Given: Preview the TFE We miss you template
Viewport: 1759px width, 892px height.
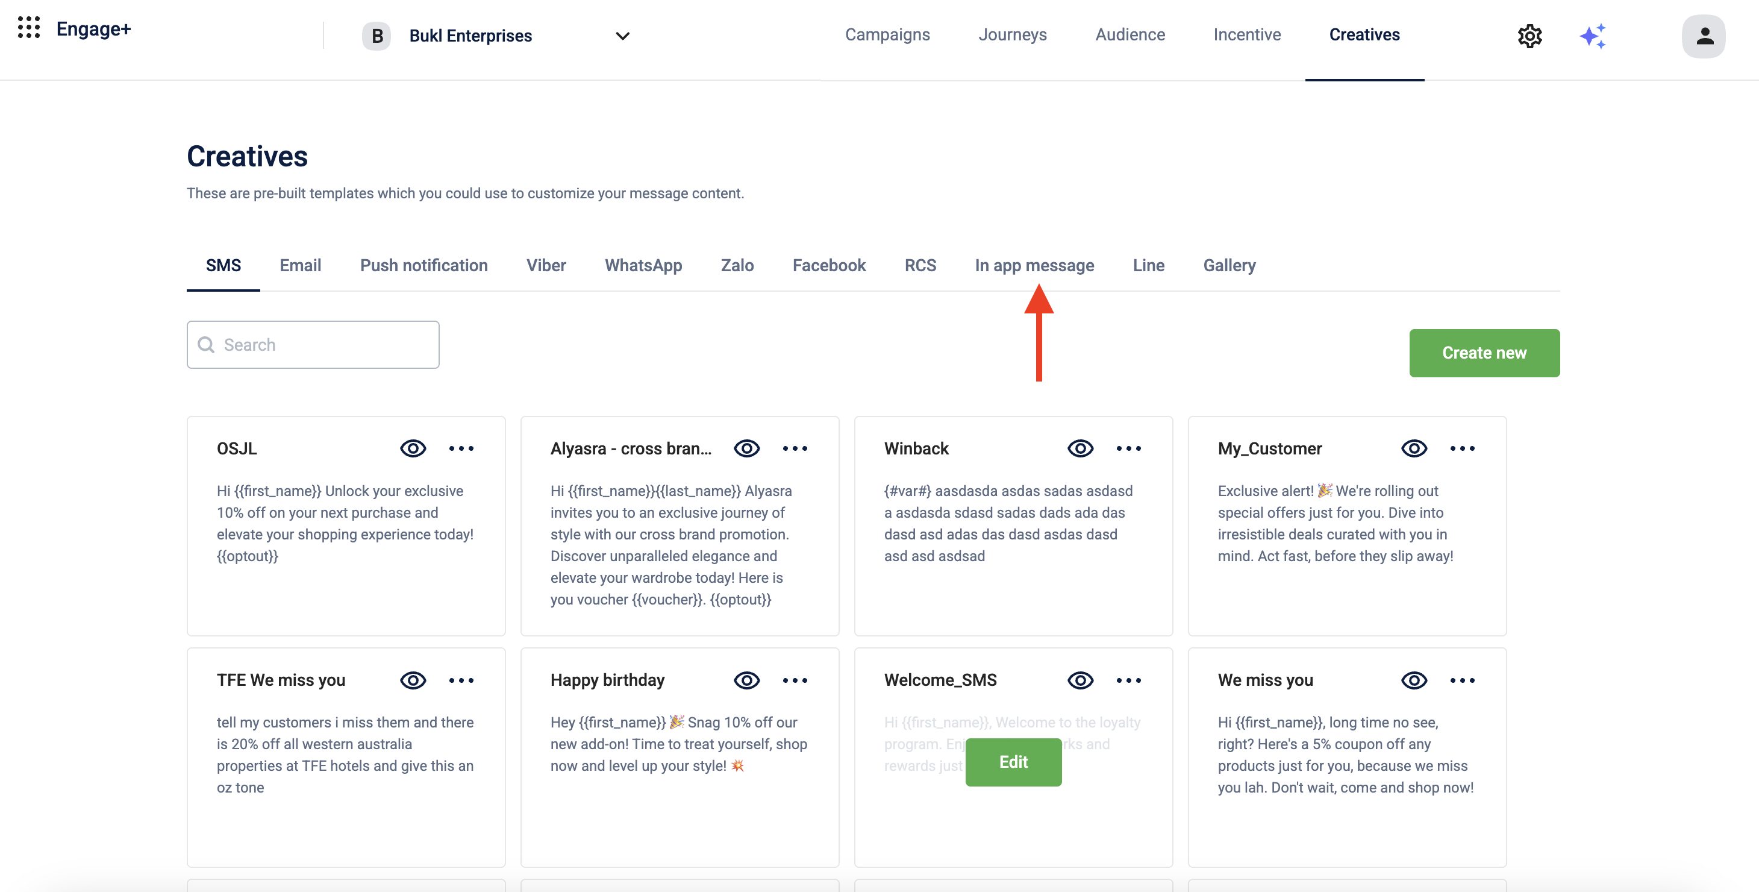Looking at the screenshot, I should (413, 680).
